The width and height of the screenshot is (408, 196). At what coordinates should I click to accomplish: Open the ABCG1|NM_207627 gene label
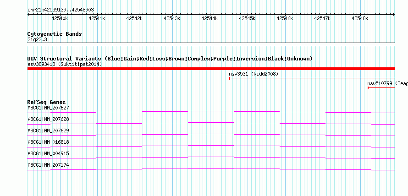pyautogui.click(x=48, y=108)
